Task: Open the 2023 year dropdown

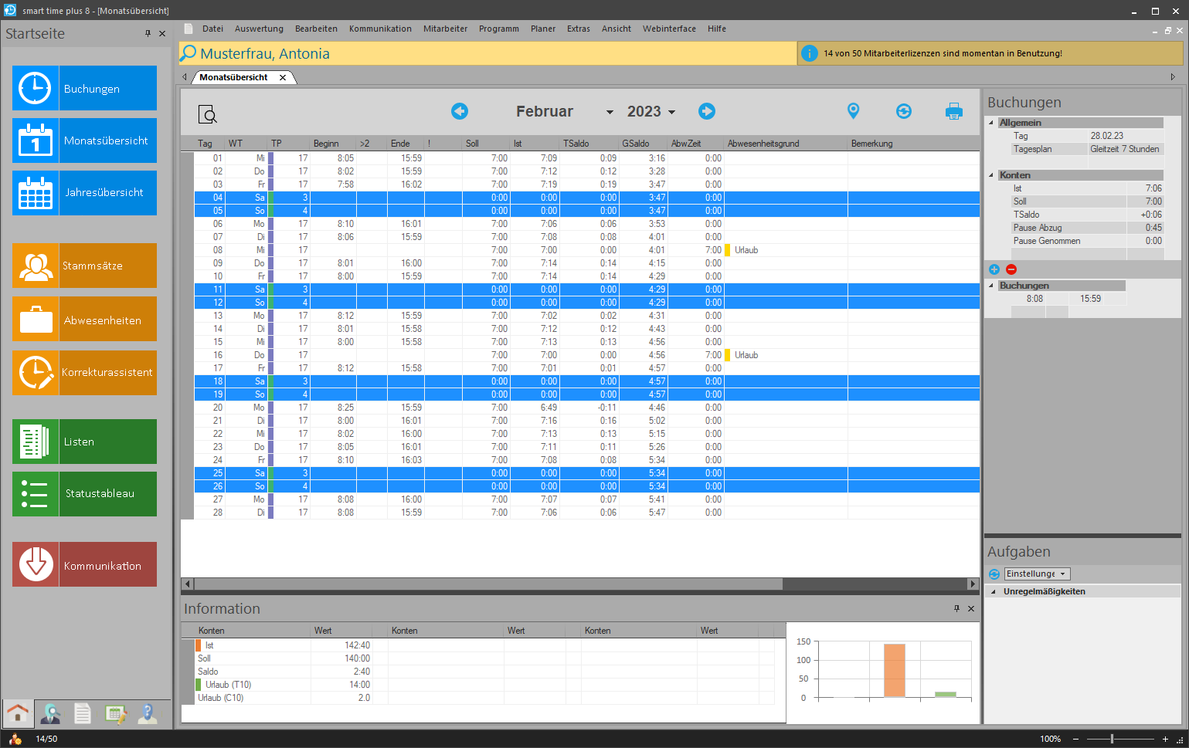Action: coord(671,112)
